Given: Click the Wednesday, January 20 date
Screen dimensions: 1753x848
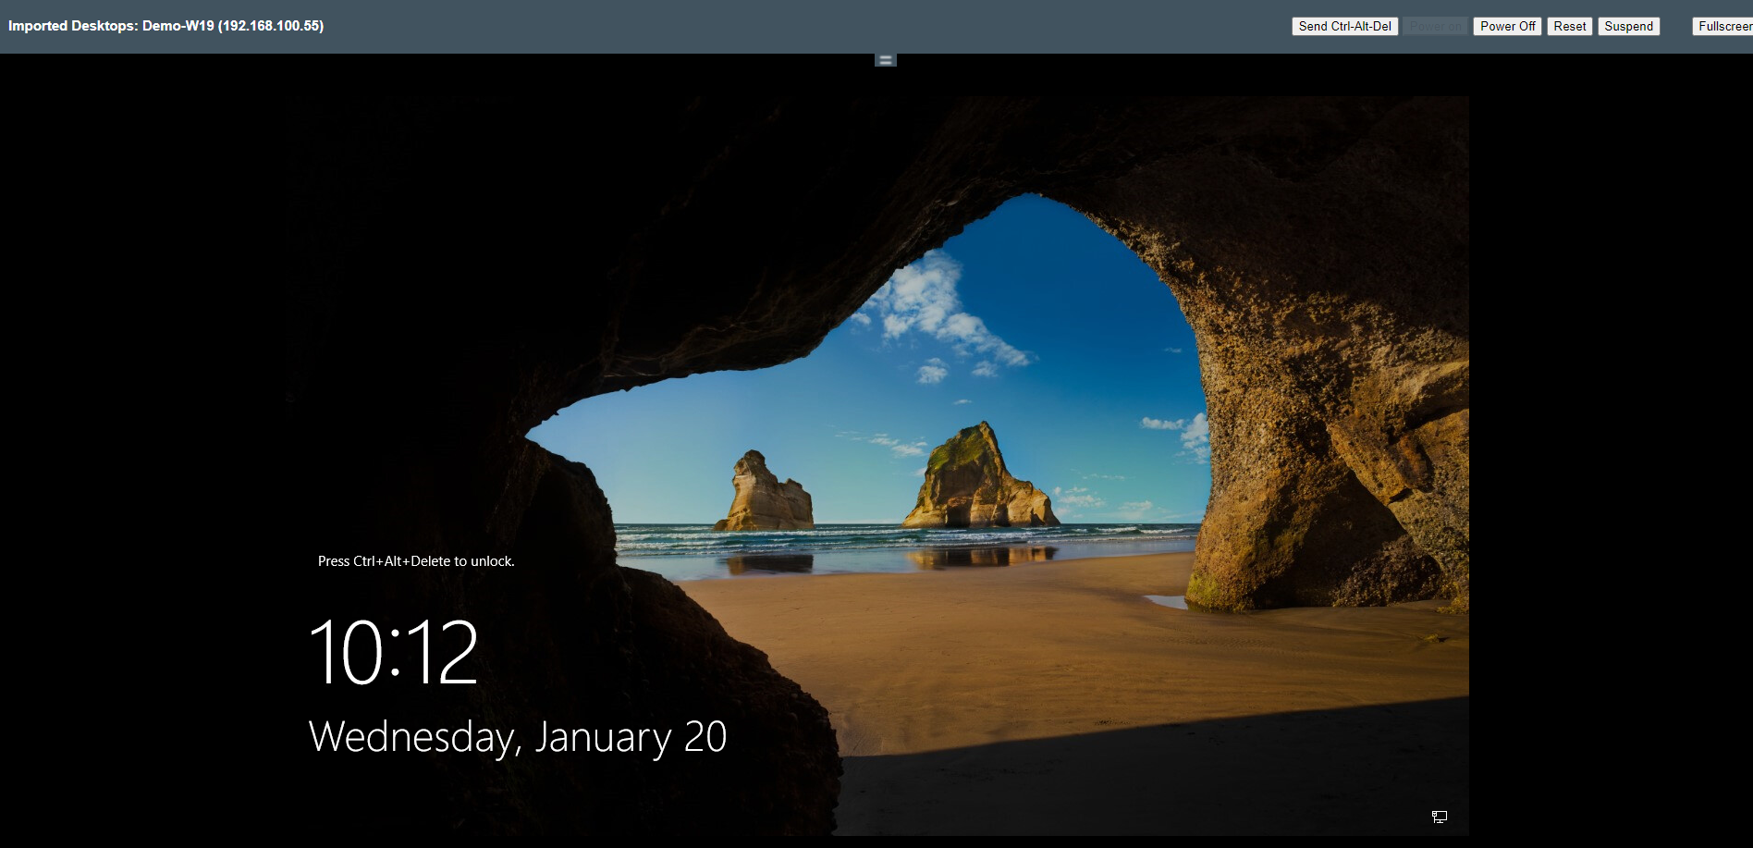Looking at the screenshot, I should pyautogui.click(x=518, y=738).
